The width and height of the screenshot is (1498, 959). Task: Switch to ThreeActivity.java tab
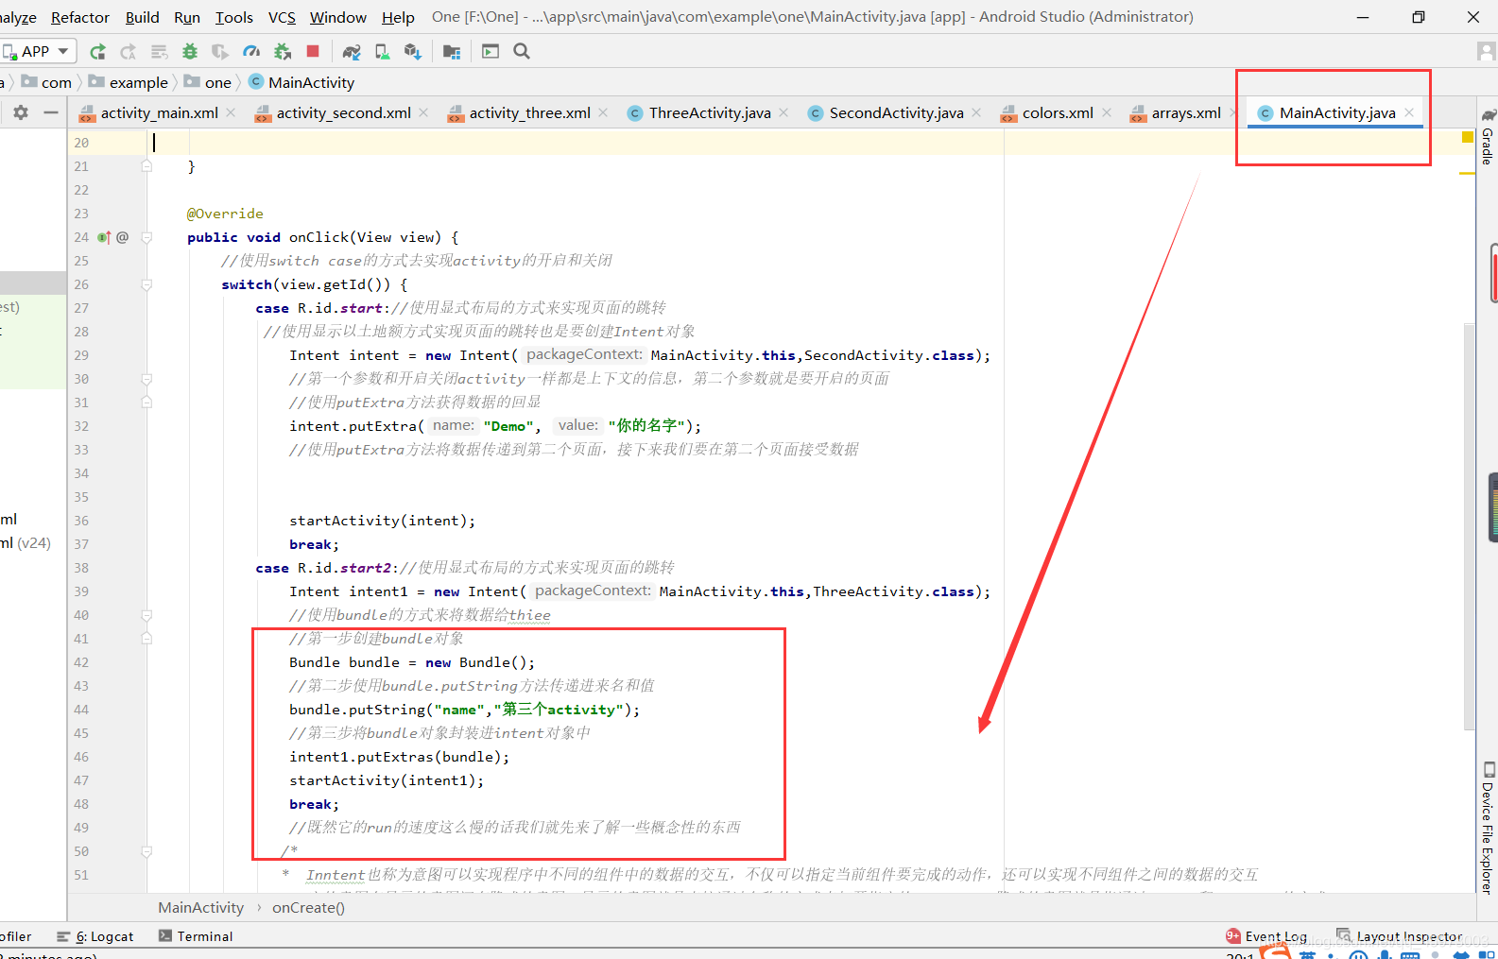point(710,113)
